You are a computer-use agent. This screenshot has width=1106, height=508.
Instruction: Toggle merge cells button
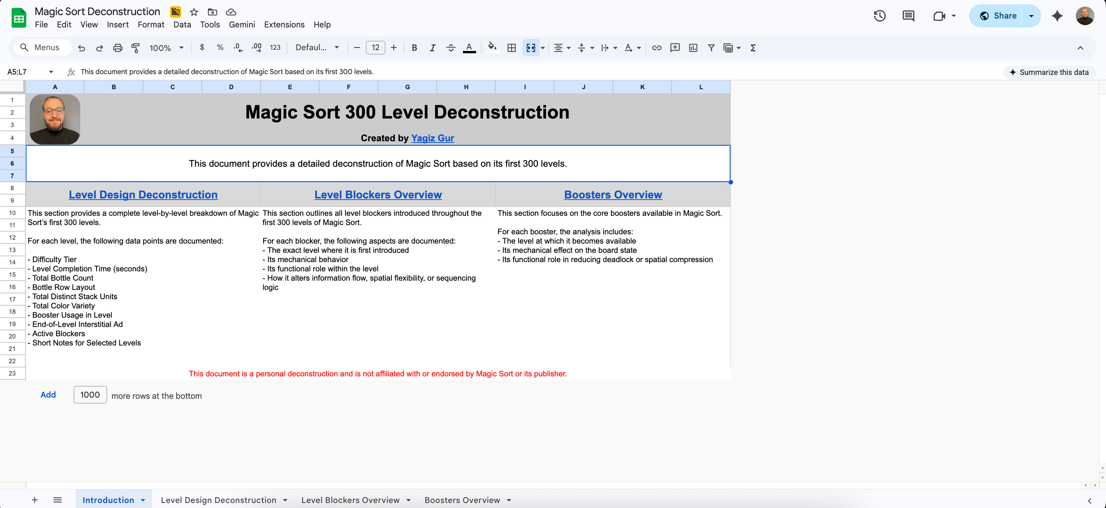531,47
